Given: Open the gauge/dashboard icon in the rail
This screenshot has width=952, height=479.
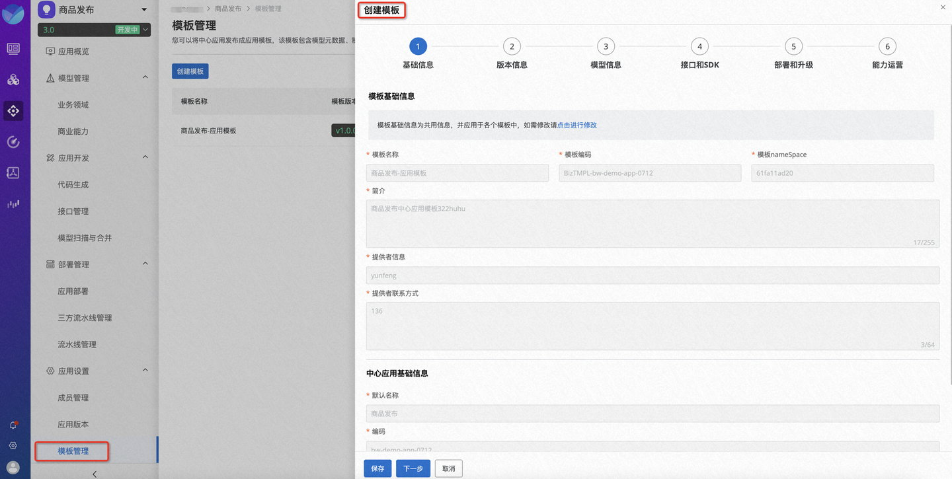Looking at the screenshot, I should pos(13,141).
